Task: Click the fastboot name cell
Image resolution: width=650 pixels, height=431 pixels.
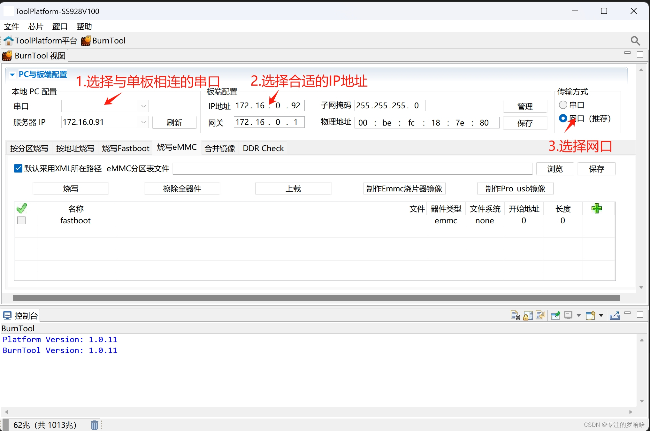Action: tap(76, 220)
